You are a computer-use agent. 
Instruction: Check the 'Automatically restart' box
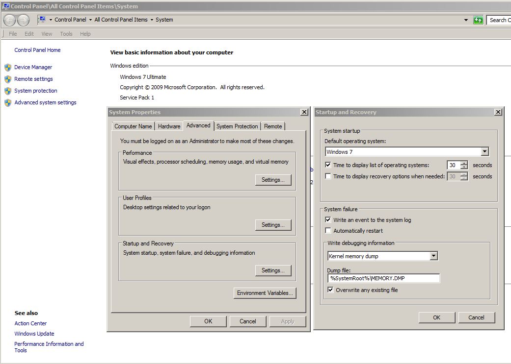328,230
